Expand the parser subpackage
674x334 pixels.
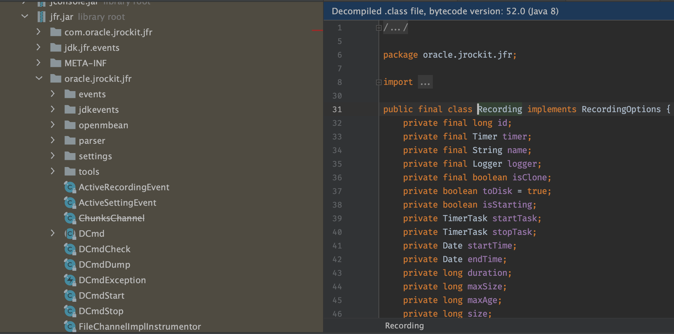coord(53,140)
